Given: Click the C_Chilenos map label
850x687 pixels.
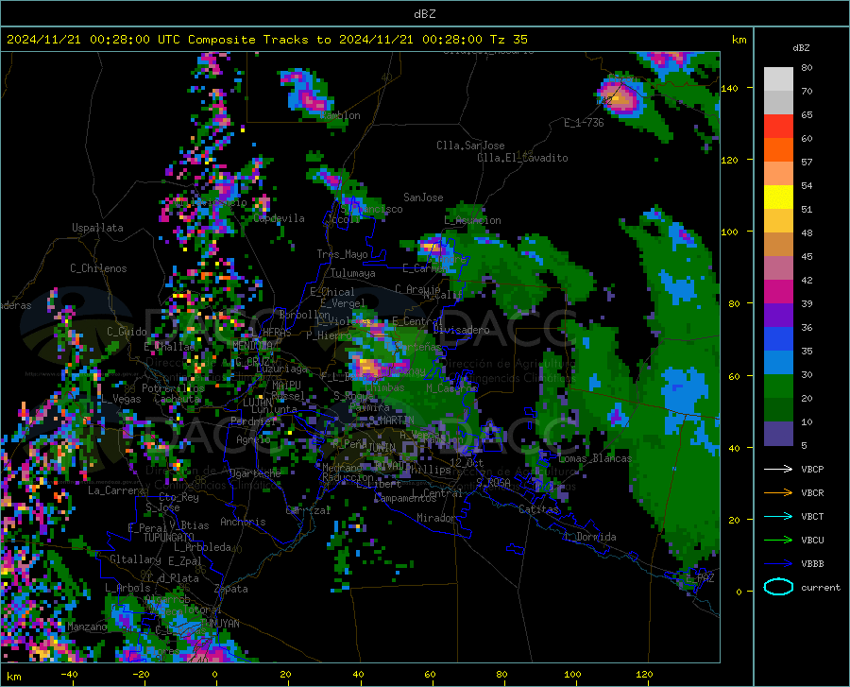Looking at the screenshot, I should pos(98,268).
